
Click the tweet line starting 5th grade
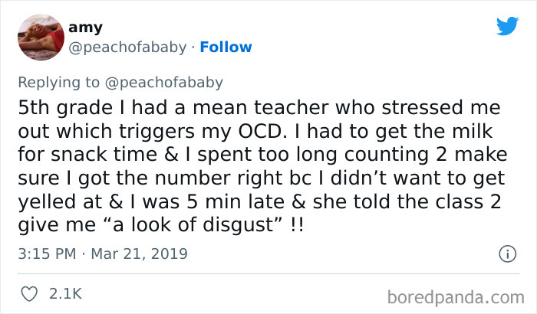259,108
